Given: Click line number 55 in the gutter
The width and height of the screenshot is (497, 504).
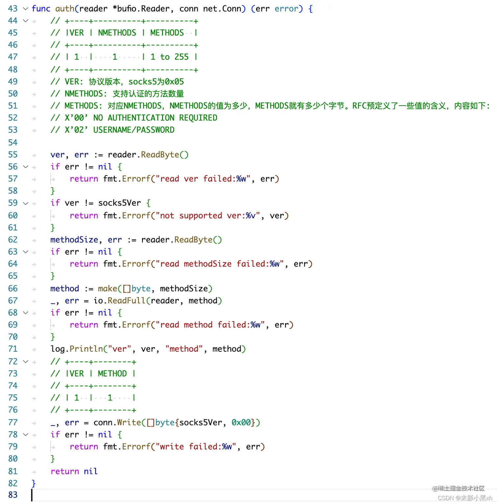Looking at the screenshot, I should coord(13,154).
